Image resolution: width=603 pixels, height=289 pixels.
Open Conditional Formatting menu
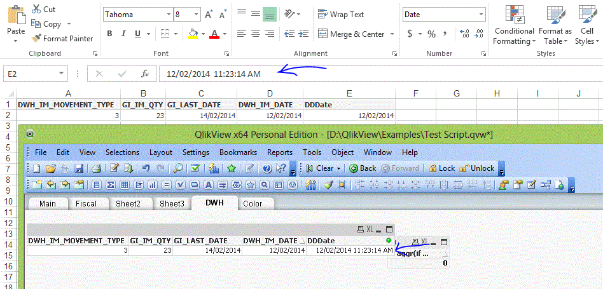(514, 25)
